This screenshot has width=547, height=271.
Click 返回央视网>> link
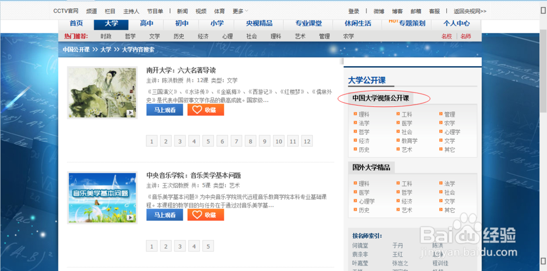(470, 11)
